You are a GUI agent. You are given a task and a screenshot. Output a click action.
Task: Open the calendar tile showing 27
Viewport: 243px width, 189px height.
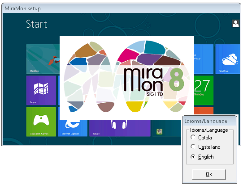(204, 90)
